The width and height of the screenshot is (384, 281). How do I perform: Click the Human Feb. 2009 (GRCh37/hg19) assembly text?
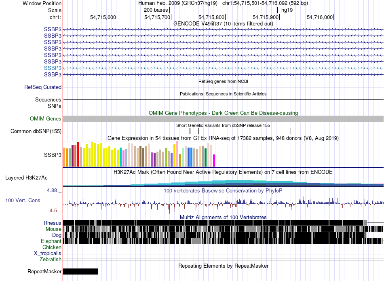tap(178, 3)
